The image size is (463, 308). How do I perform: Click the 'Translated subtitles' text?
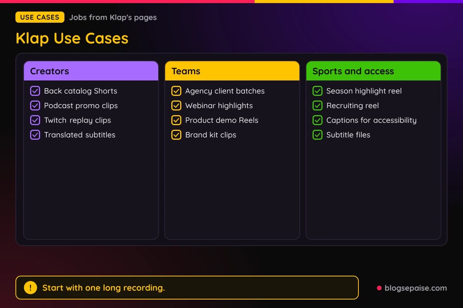[79, 135]
